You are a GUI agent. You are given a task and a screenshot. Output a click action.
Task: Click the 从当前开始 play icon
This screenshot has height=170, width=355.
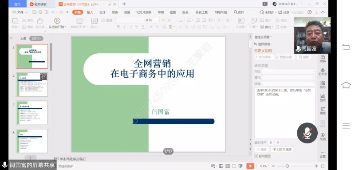pos(57,21)
